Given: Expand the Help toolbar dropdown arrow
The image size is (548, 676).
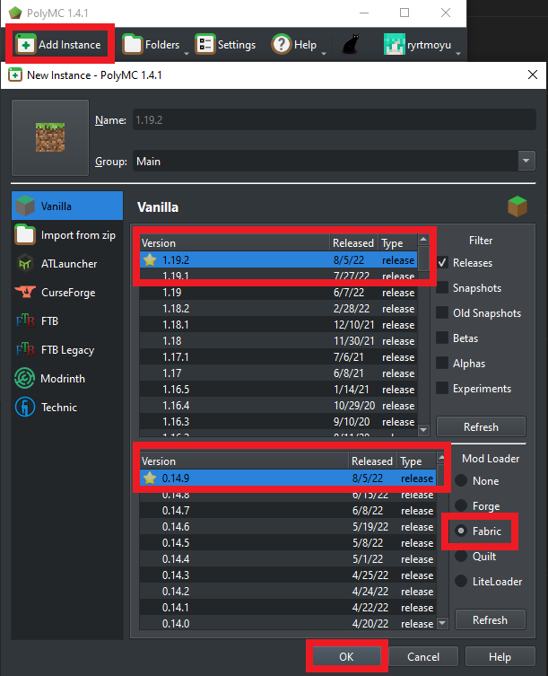Looking at the screenshot, I should [x=324, y=54].
